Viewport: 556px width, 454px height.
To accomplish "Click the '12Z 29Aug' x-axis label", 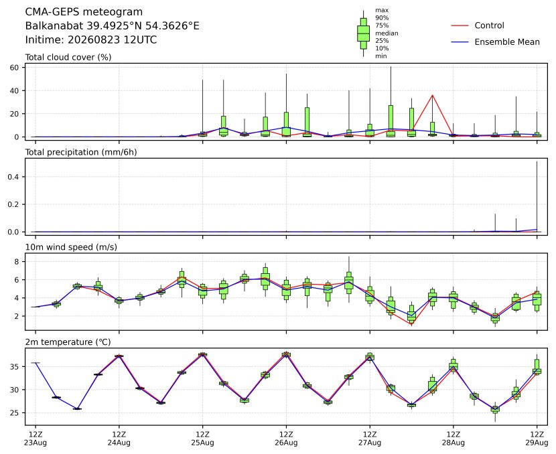I will click(x=537, y=439).
